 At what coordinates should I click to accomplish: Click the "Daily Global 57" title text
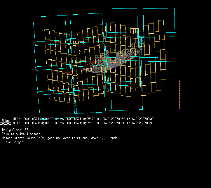pyautogui.click(x=15, y=130)
